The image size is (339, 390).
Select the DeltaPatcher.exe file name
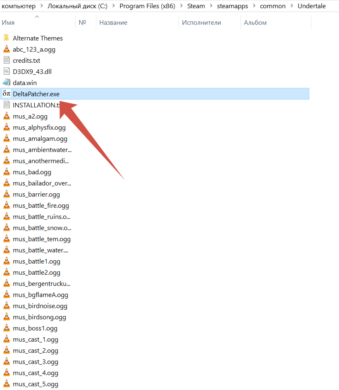(36, 94)
